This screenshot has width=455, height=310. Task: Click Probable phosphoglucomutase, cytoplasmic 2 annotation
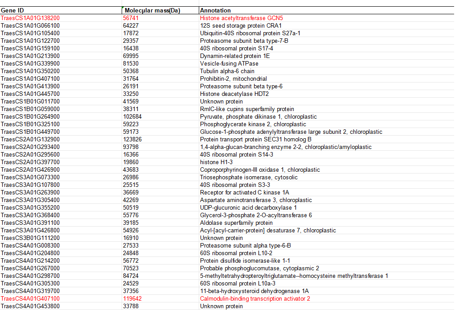pyautogui.click(x=259, y=268)
